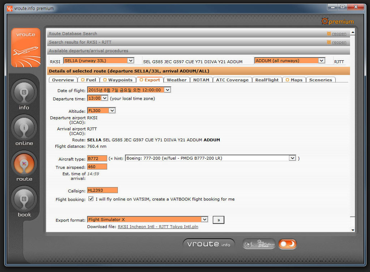Reopen the Search results for RKSI - RJTT
Viewport: 370px width, 272px height.
pos(339,42)
